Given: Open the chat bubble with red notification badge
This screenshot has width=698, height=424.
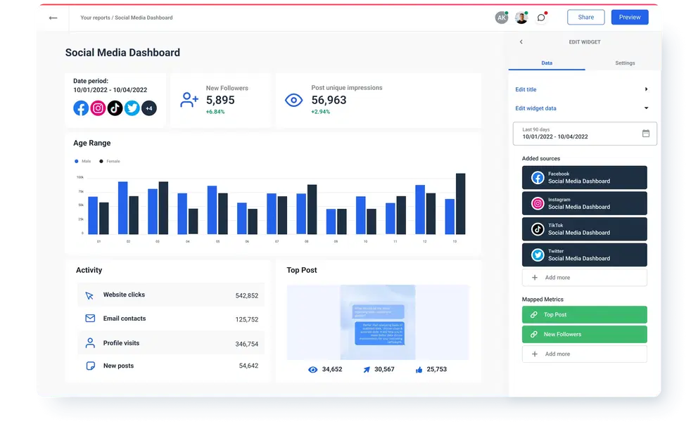Looking at the screenshot, I should [x=541, y=17].
